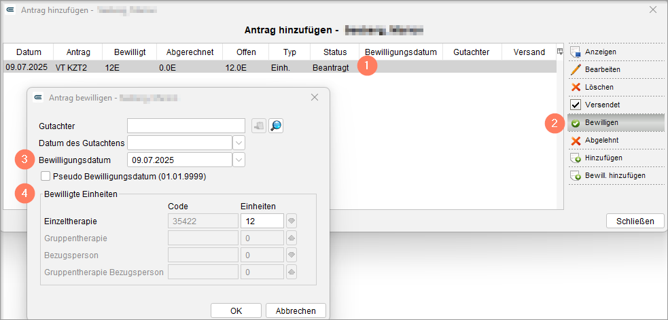Click Löschen to delete the request
The image size is (668, 320).
coord(616,87)
